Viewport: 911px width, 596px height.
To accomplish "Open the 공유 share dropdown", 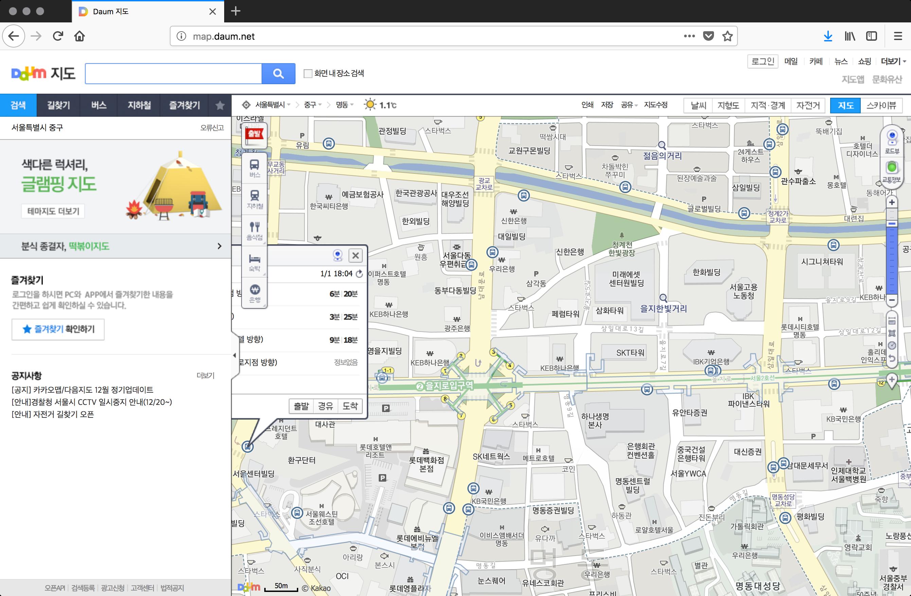I will [x=627, y=105].
